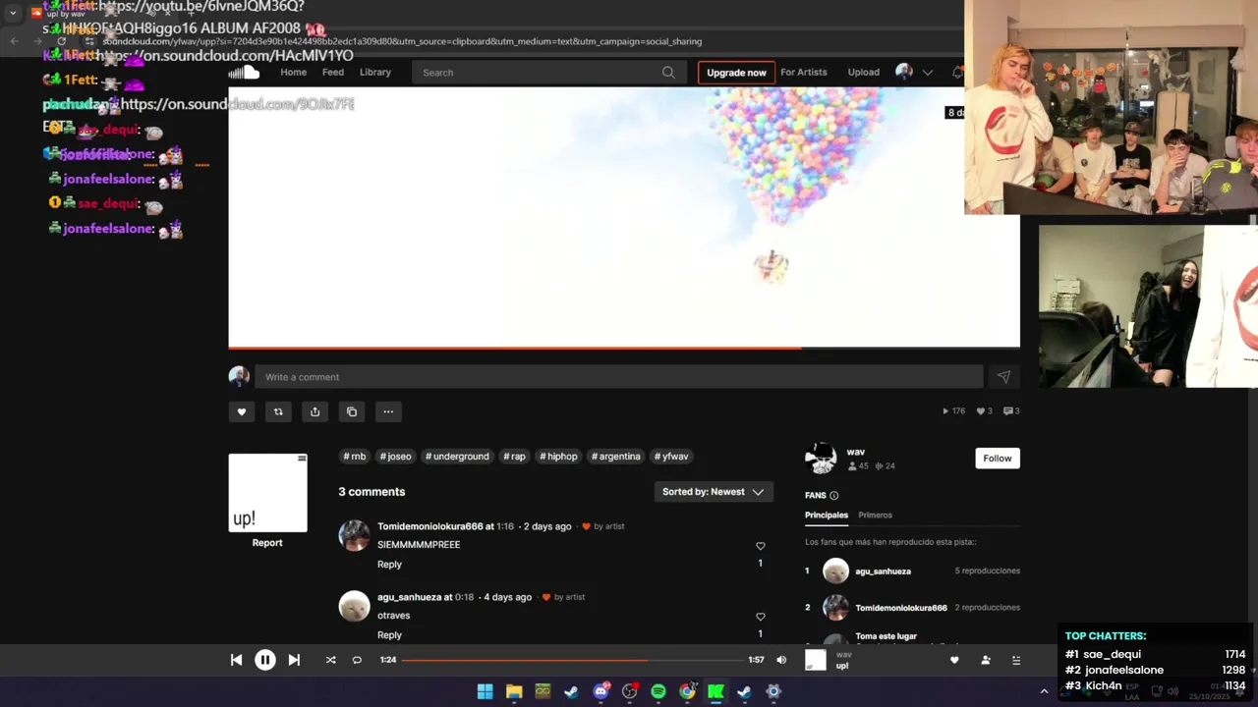Open next-up queue icon in player bar

point(1016,660)
